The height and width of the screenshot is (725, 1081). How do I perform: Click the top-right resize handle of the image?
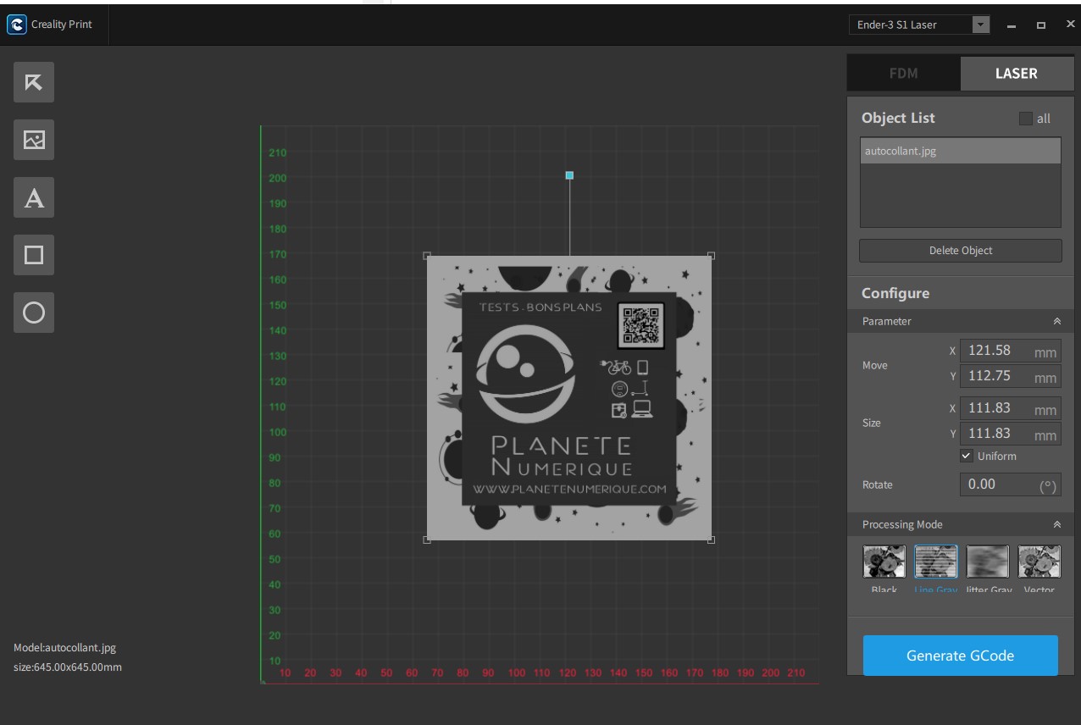711,255
